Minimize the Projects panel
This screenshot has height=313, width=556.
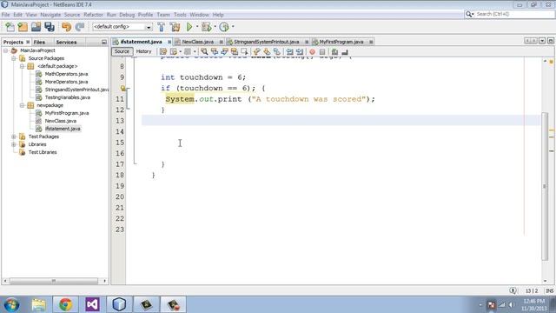(104, 42)
